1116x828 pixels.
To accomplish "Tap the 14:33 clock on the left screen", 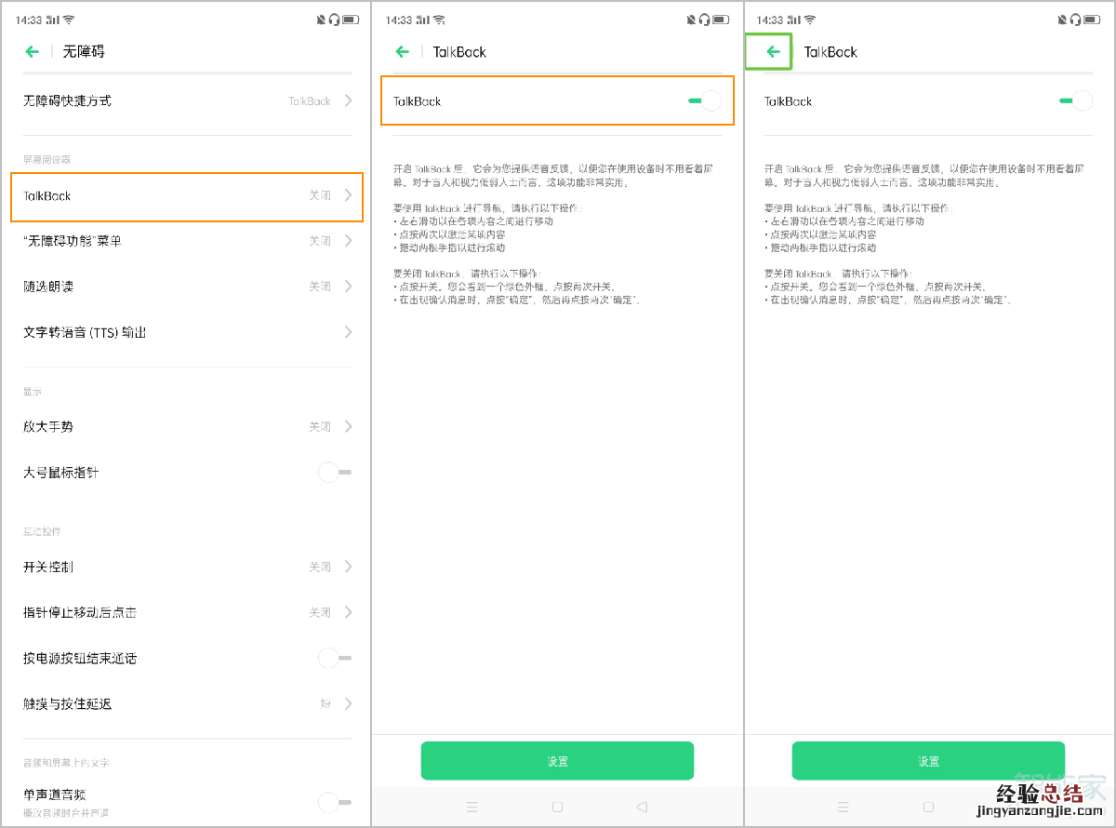I will (x=28, y=20).
